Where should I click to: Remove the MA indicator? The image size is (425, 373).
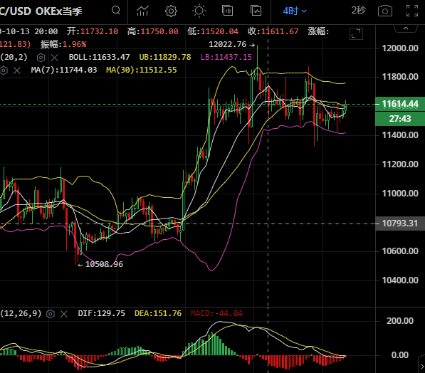tap(17, 70)
